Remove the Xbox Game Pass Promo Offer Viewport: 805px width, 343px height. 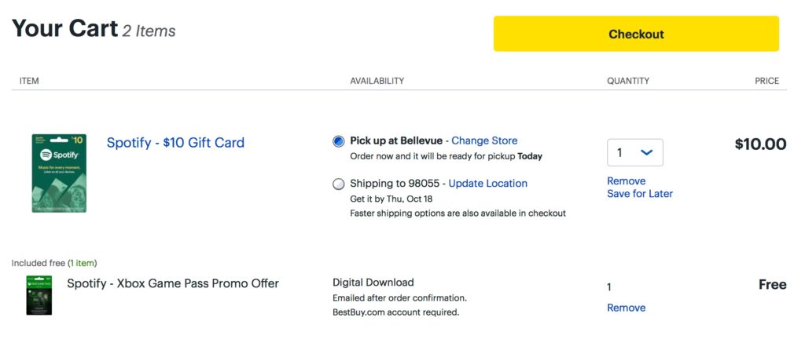pyautogui.click(x=627, y=308)
